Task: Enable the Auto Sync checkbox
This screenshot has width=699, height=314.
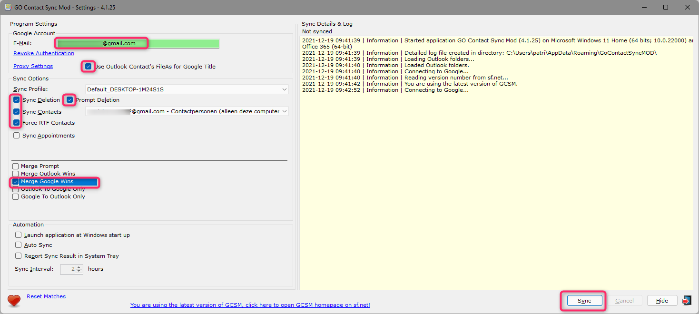Action: coord(19,245)
